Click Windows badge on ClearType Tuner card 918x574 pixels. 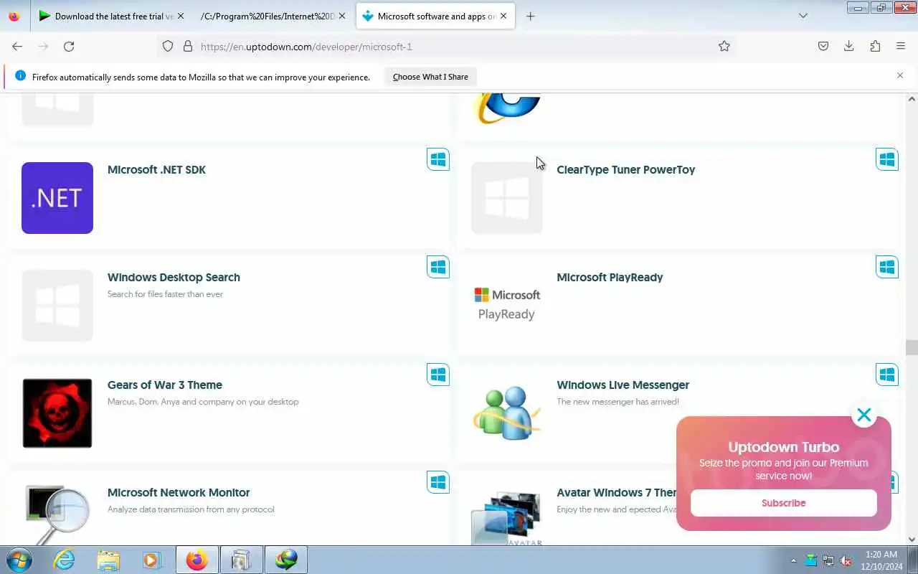click(887, 159)
